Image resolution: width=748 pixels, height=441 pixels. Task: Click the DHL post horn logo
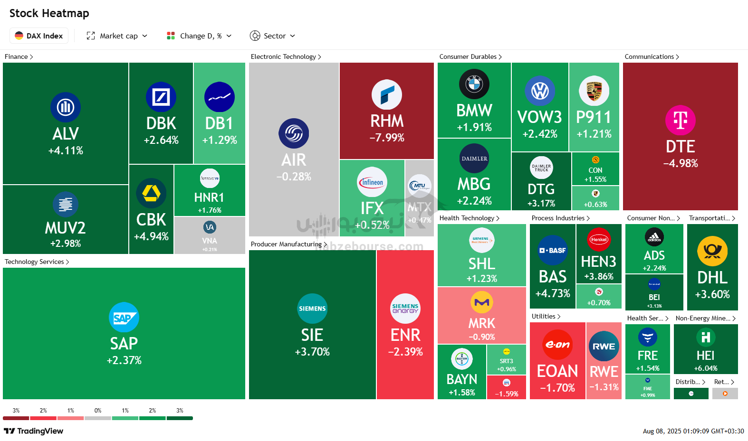pyautogui.click(x=712, y=251)
